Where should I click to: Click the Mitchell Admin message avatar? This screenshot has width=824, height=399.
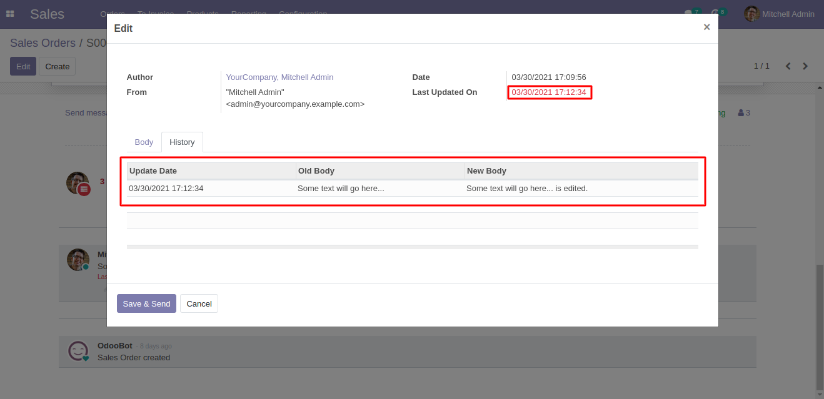[x=78, y=260]
